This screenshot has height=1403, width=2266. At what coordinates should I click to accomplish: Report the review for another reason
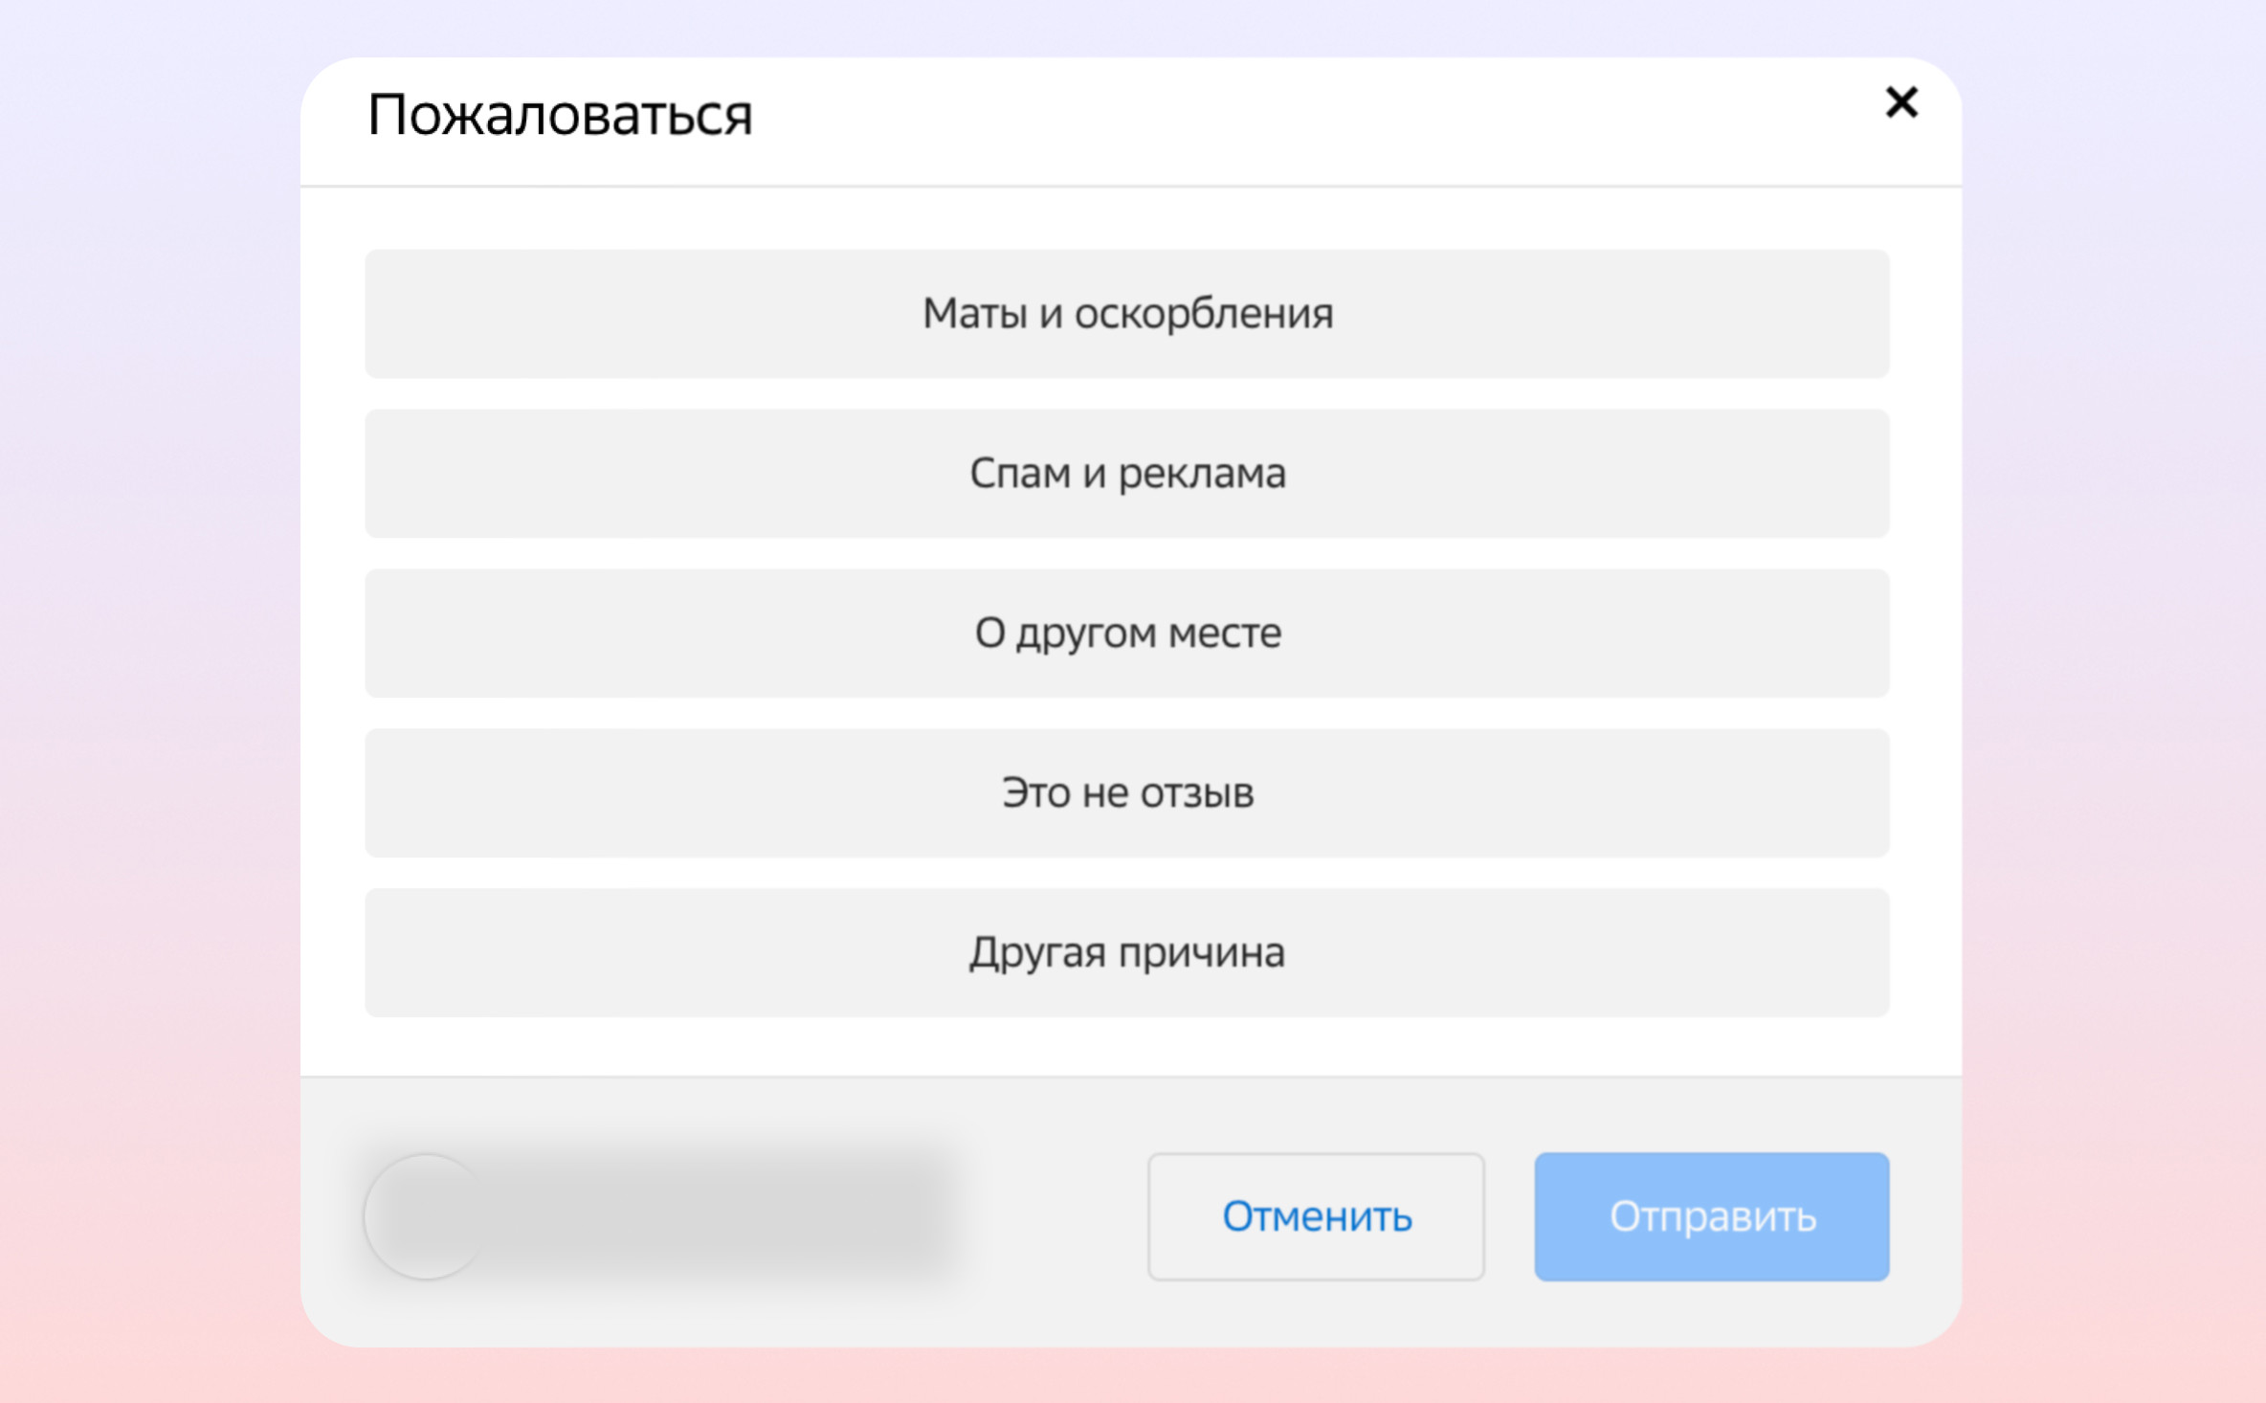pyautogui.click(x=1126, y=953)
